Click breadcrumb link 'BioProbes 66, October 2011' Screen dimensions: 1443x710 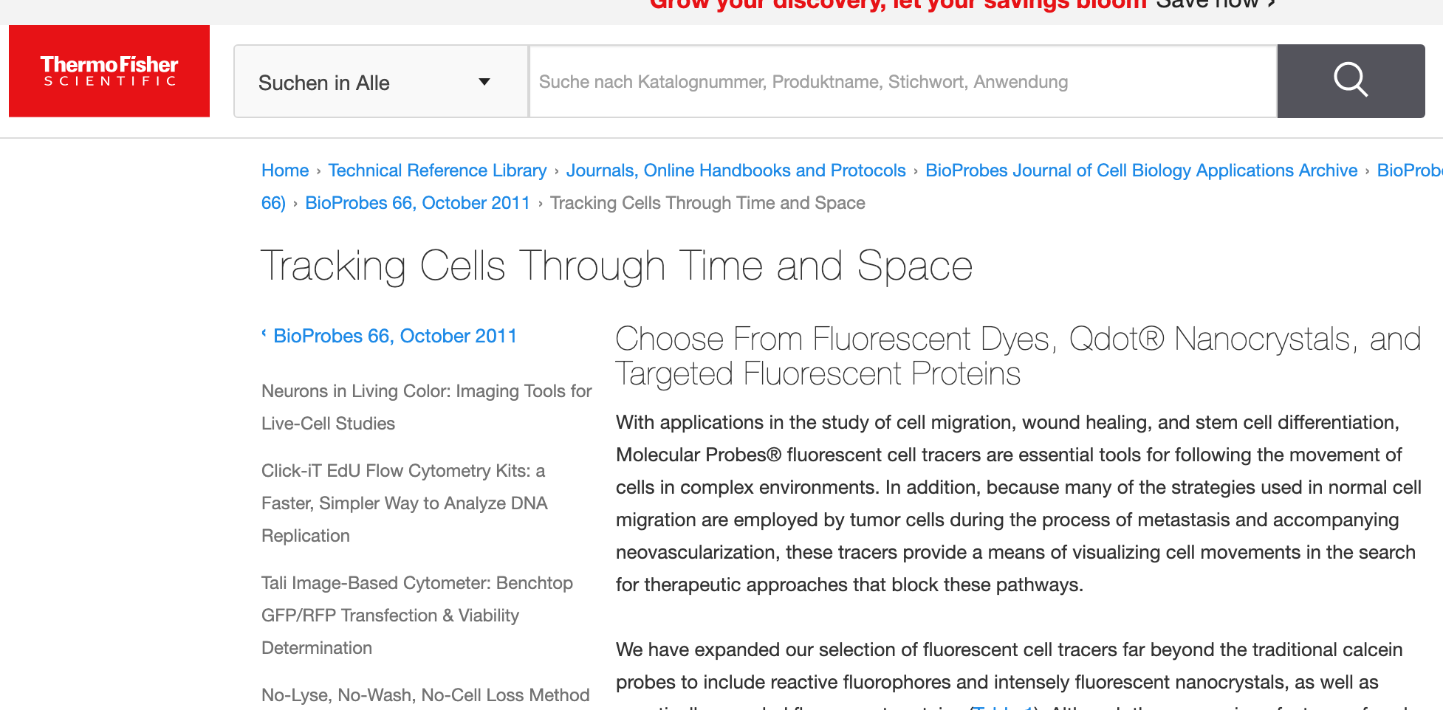pyautogui.click(x=417, y=203)
